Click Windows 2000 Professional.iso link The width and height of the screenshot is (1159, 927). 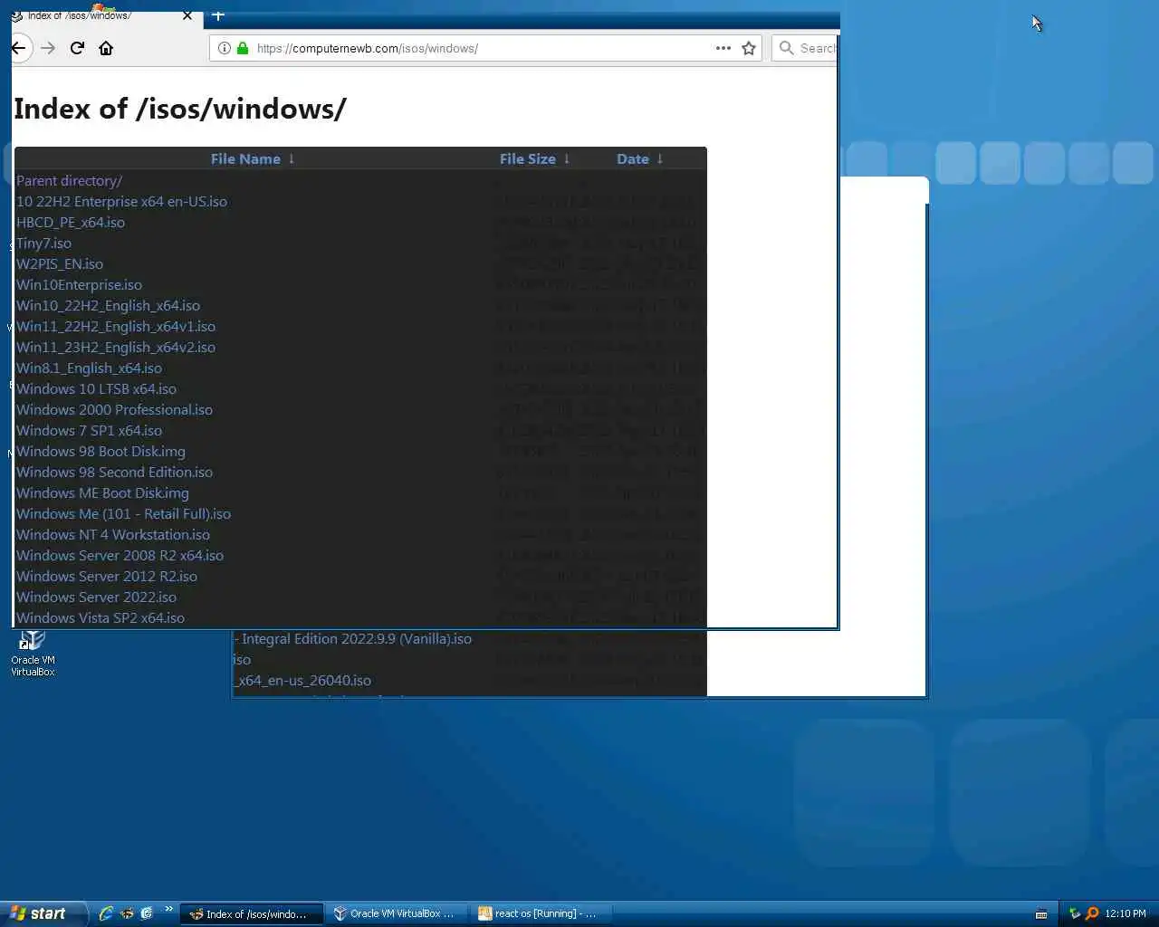tap(114, 410)
